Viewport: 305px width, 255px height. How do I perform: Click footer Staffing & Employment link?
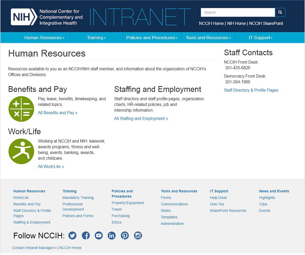tap(32, 222)
